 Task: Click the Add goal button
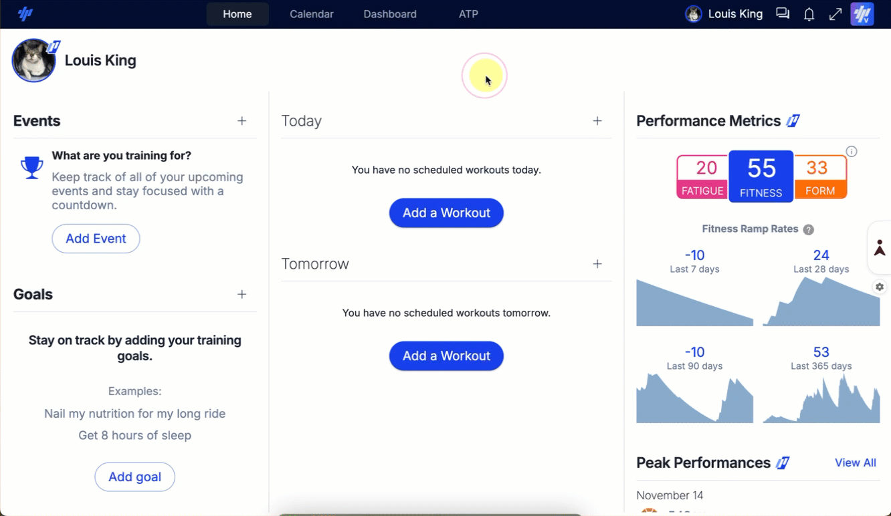coord(134,477)
